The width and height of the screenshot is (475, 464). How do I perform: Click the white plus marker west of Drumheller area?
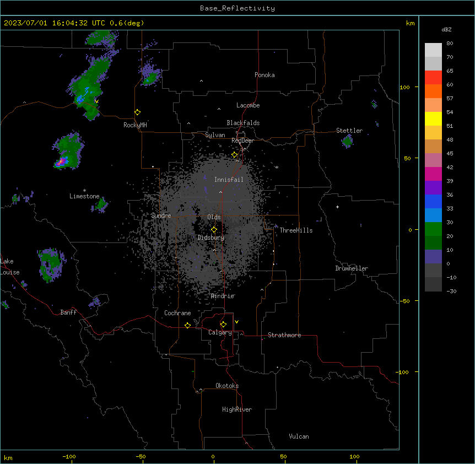(337, 207)
